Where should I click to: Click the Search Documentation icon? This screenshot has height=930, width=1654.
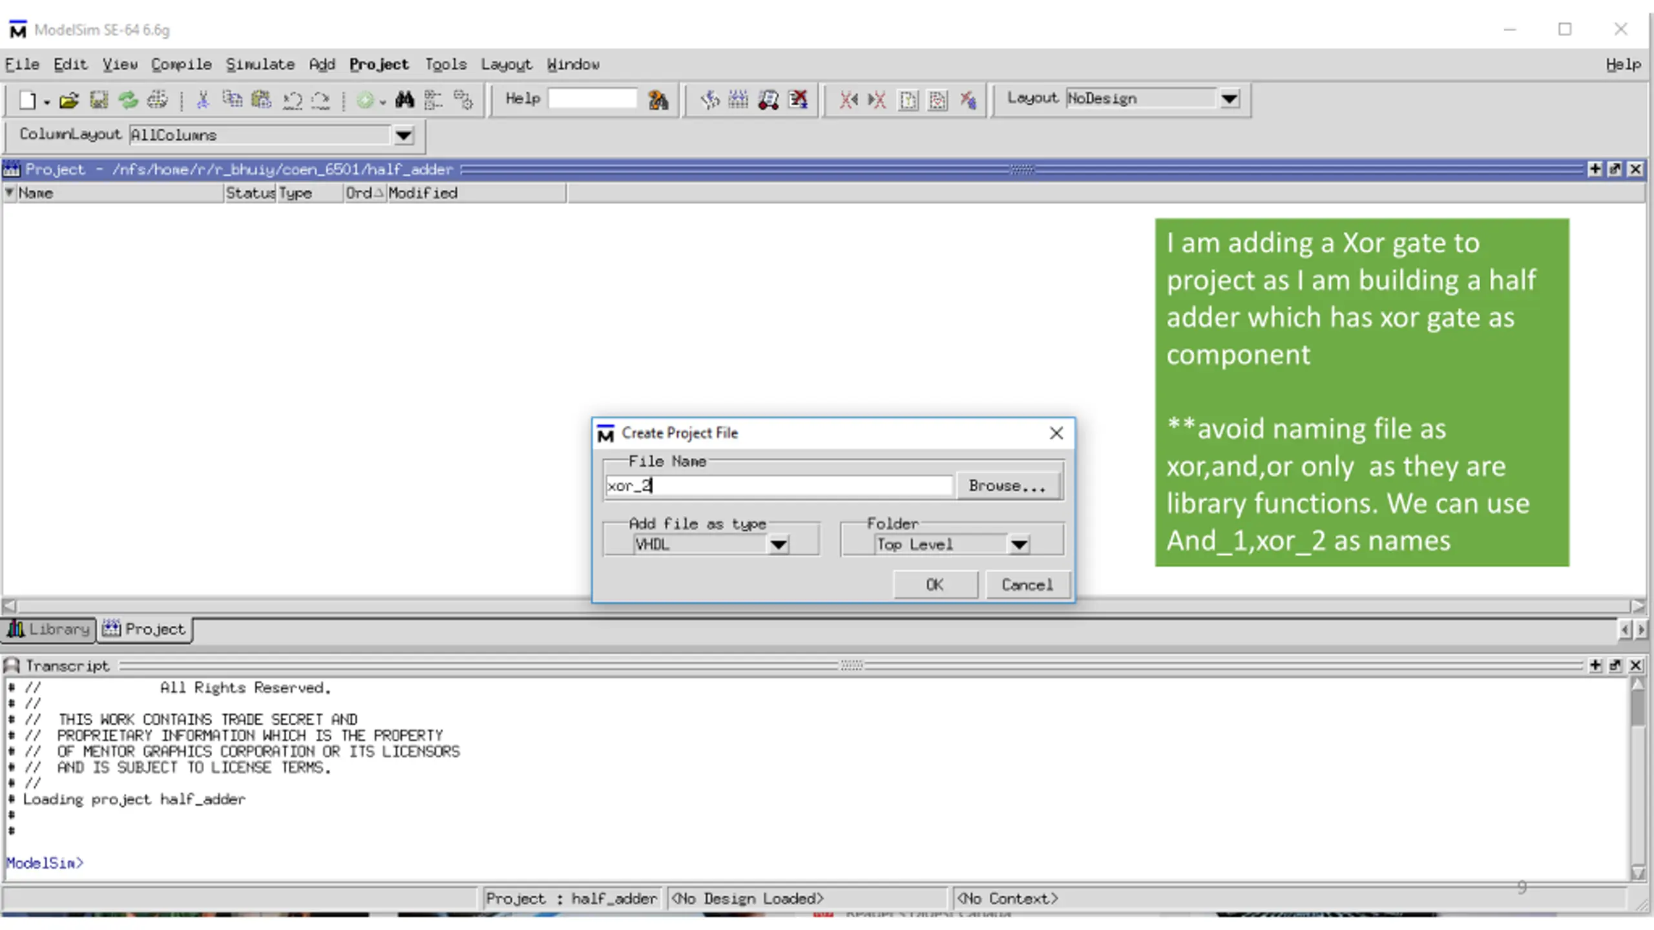tap(658, 100)
